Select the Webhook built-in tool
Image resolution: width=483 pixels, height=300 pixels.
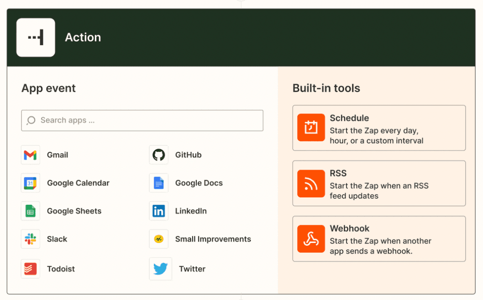379,238
